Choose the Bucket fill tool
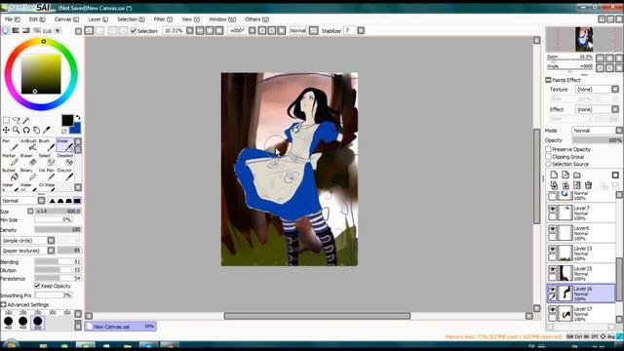The image size is (624, 351). [x=10, y=175]
